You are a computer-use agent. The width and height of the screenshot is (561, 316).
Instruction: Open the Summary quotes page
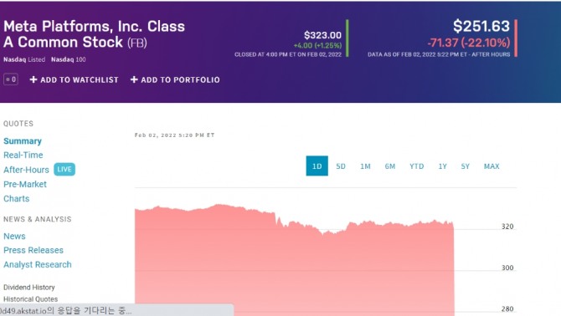[23, 141]
